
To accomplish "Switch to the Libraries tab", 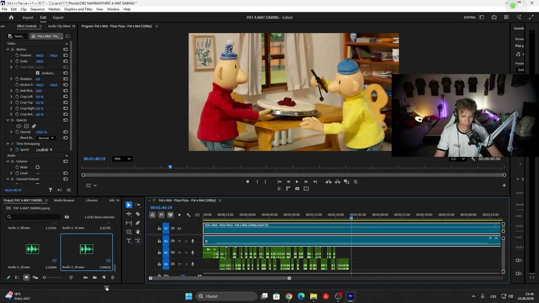I will (91, 200).
